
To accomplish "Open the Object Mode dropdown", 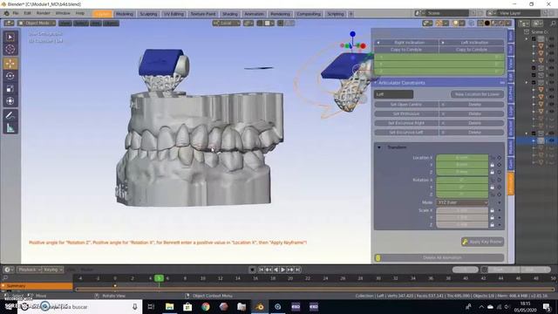I will click(37, 24).
